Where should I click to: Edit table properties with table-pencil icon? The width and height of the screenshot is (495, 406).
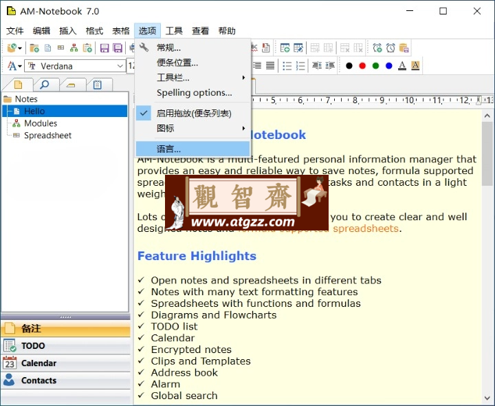pyautogui.click(x=298, y=48)
